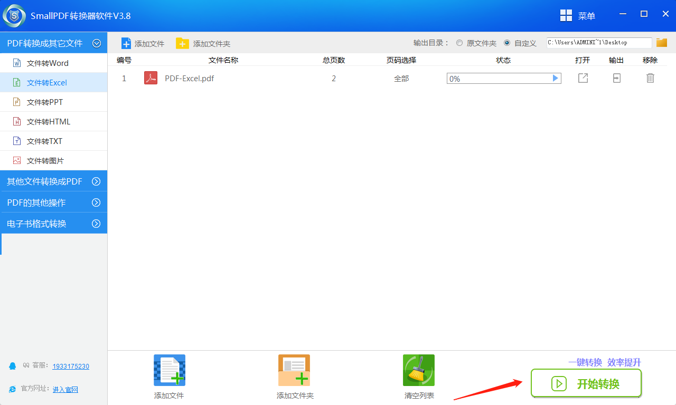Click the 添加文件夹 toolbar button at top

click(203, 43)
